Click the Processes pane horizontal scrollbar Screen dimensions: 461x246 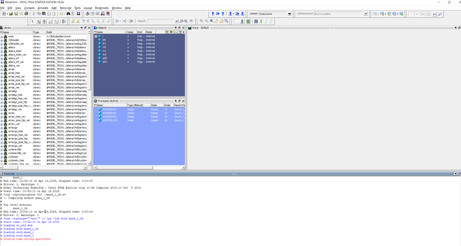(139, 168)
